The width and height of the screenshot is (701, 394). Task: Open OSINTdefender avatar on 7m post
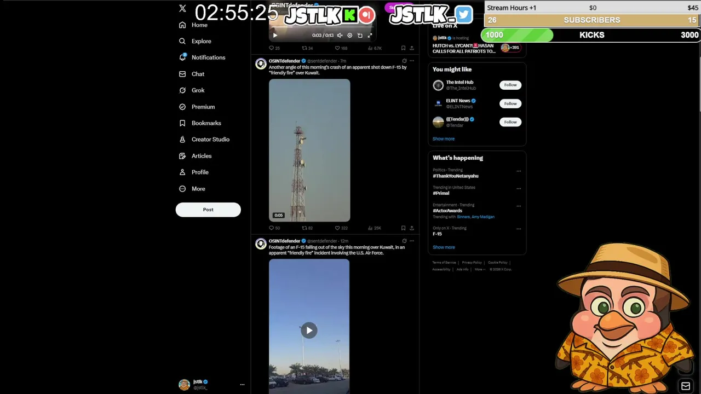pos(261,64)
